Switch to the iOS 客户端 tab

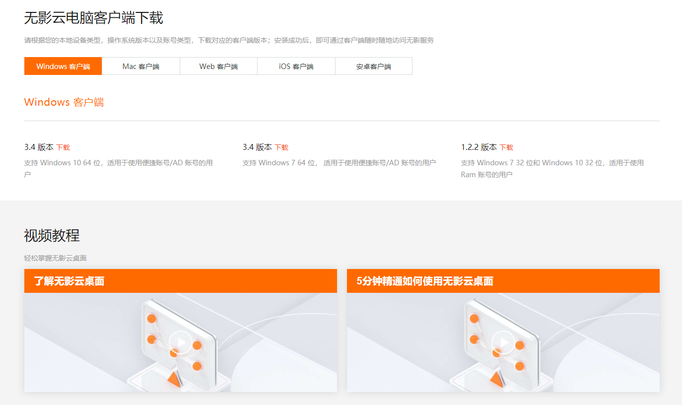[x=296, y=66]
